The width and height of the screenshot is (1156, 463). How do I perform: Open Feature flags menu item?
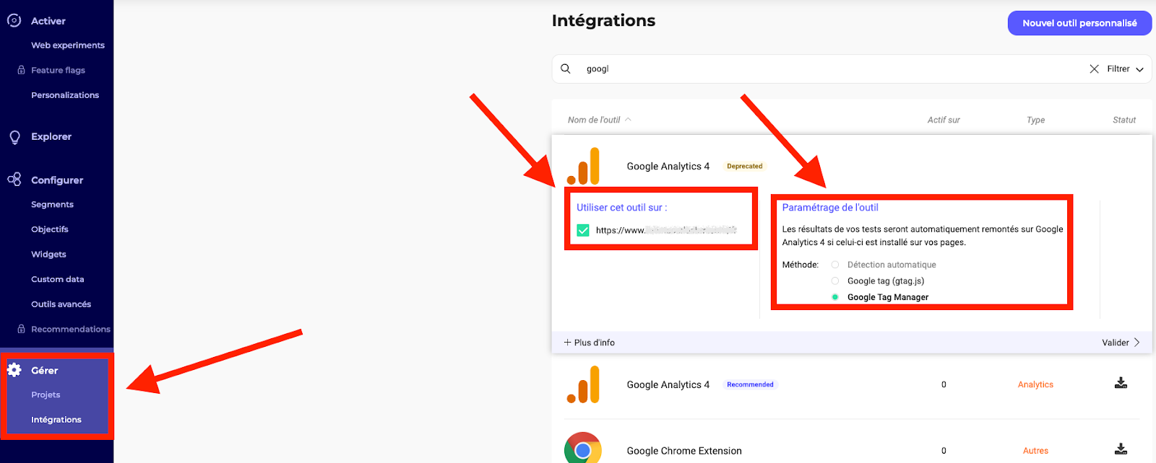(58, 70)
